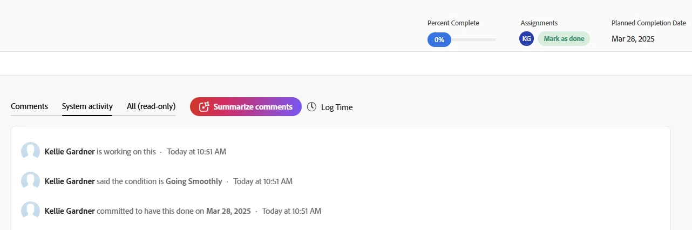Click Kellie Gardner name in 'Going Smoothly' row
Viewport: 692px width, 230px height.
tap(70, 181)
